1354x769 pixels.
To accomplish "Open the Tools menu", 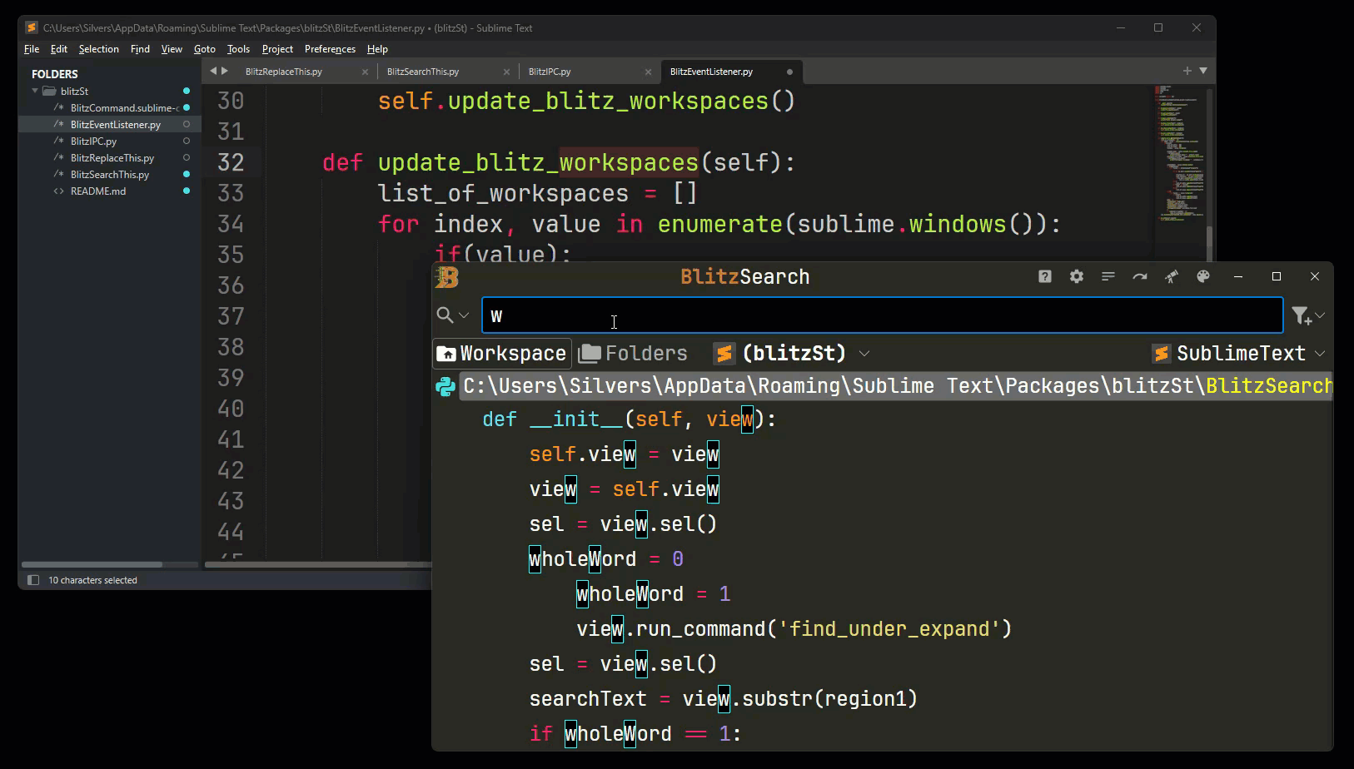I will [x=238, y=49].
